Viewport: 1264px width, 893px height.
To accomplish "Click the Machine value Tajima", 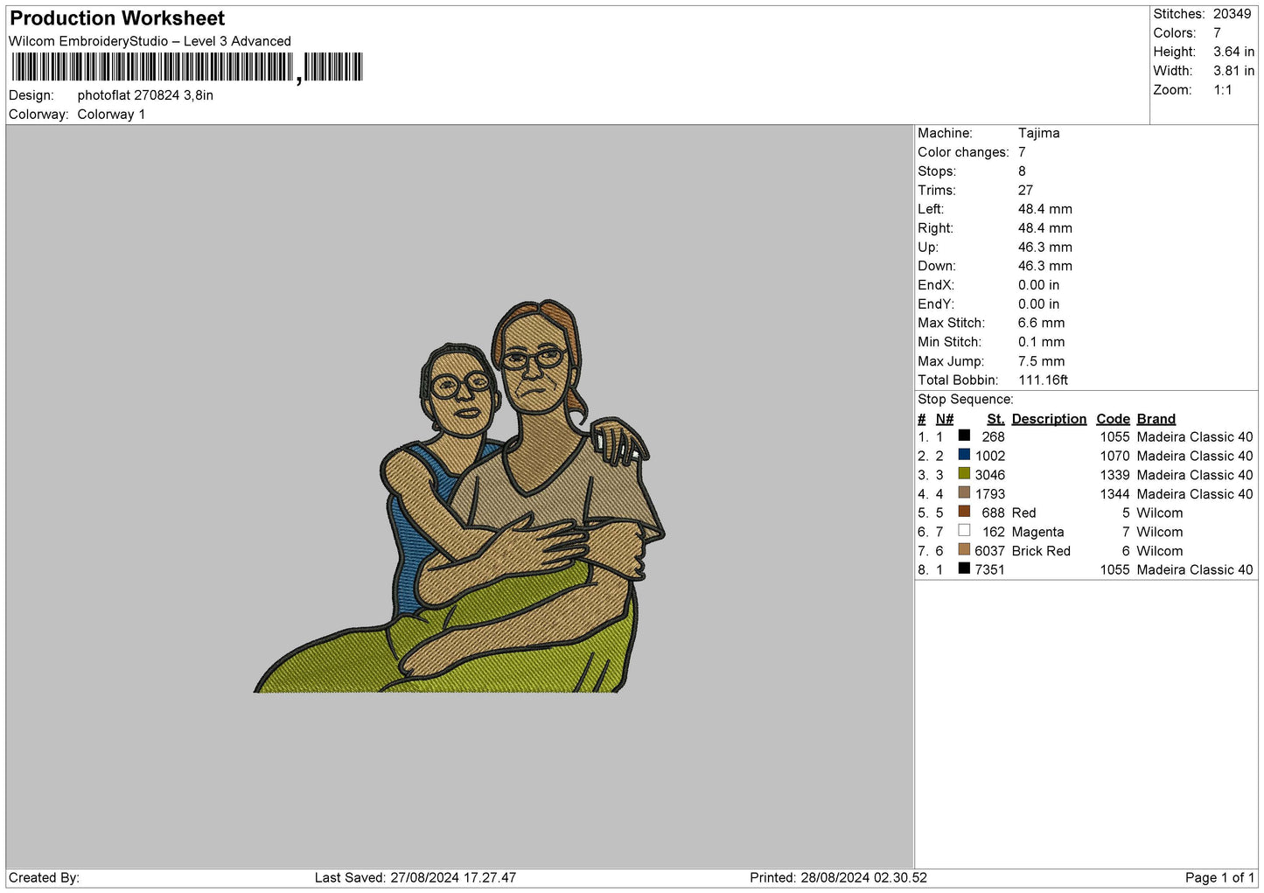I will (x=1038, y=133).
